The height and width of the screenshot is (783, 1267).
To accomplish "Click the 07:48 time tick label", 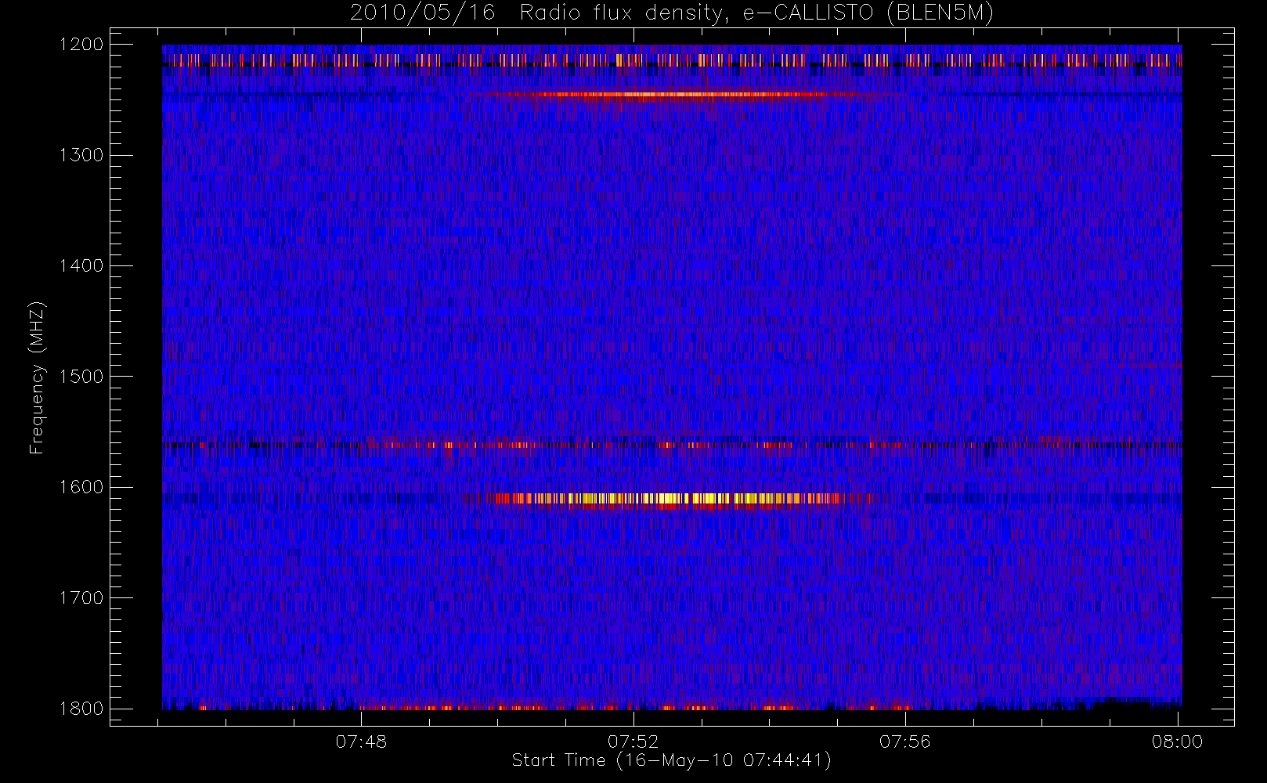I will (361, 742).
